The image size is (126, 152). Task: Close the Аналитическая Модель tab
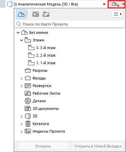point(104,4)
